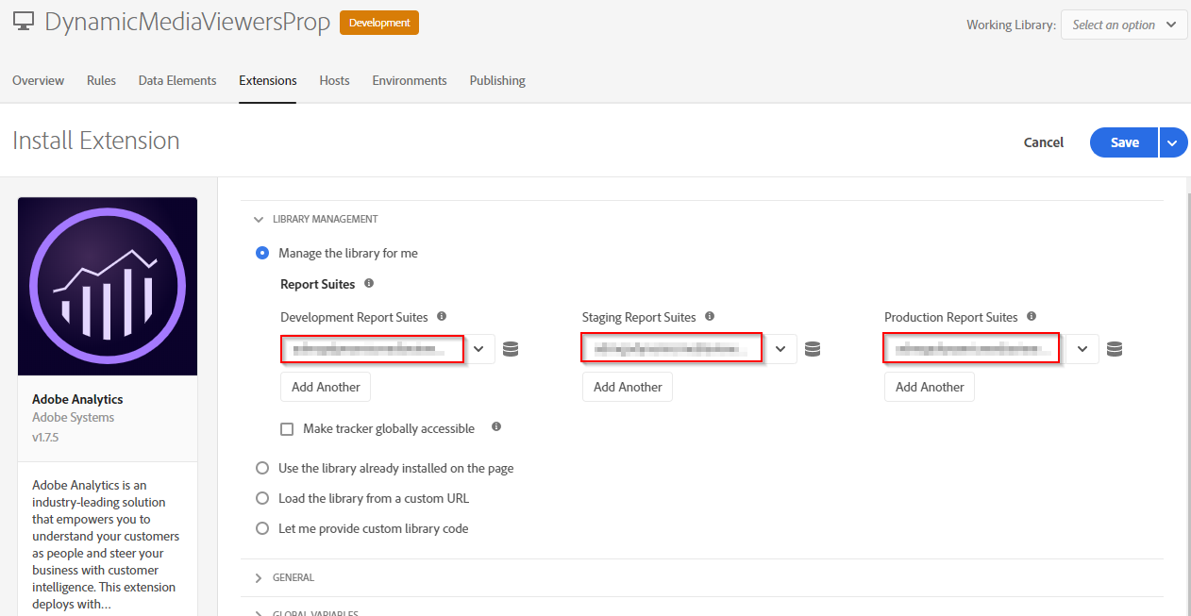
Task: Click info icon next to Report Suites heading
Action: [369, 283]
